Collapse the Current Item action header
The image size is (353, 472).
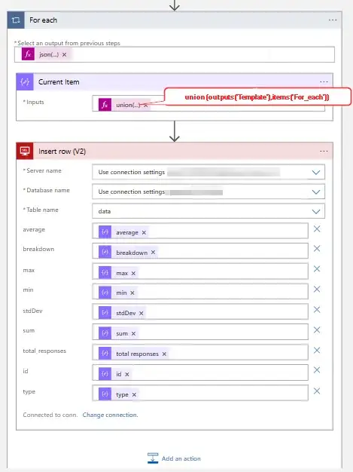pos(175,82)
